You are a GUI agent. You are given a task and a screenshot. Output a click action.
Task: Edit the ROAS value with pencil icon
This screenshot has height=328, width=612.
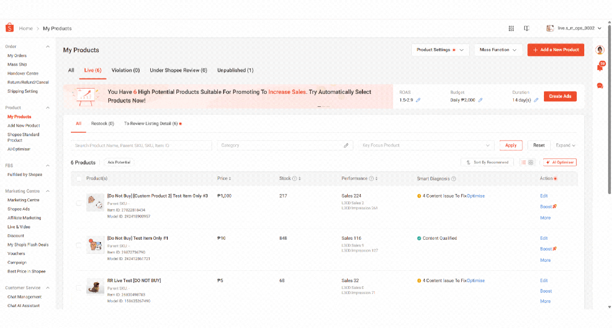(419, 100)
